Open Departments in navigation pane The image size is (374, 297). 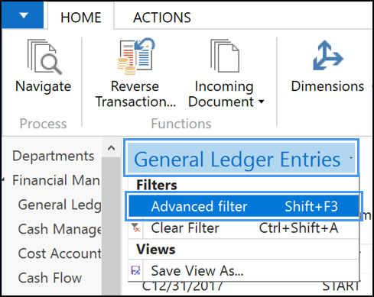pyautogui.click(x=54, y=156)
